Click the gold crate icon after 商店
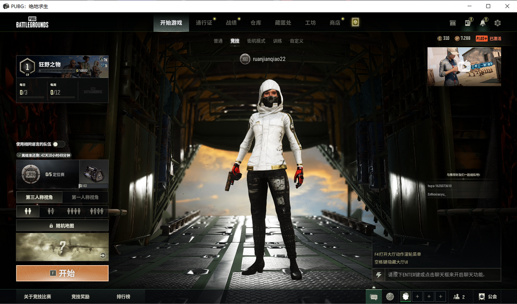This screenshot has width=517, height=304. pyautogui.click(x=355, y=23)
